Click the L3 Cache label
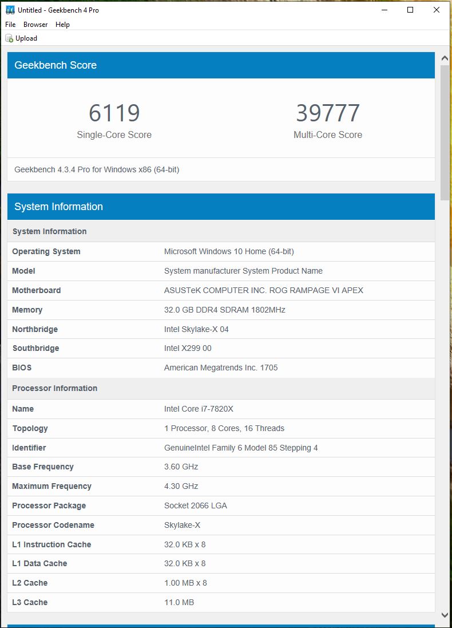Screen dimensions: 452x628 [x=30, y=602]
